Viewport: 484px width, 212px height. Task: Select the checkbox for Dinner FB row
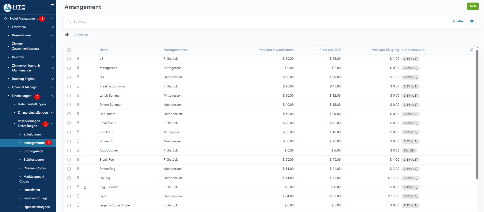[69, 141]
